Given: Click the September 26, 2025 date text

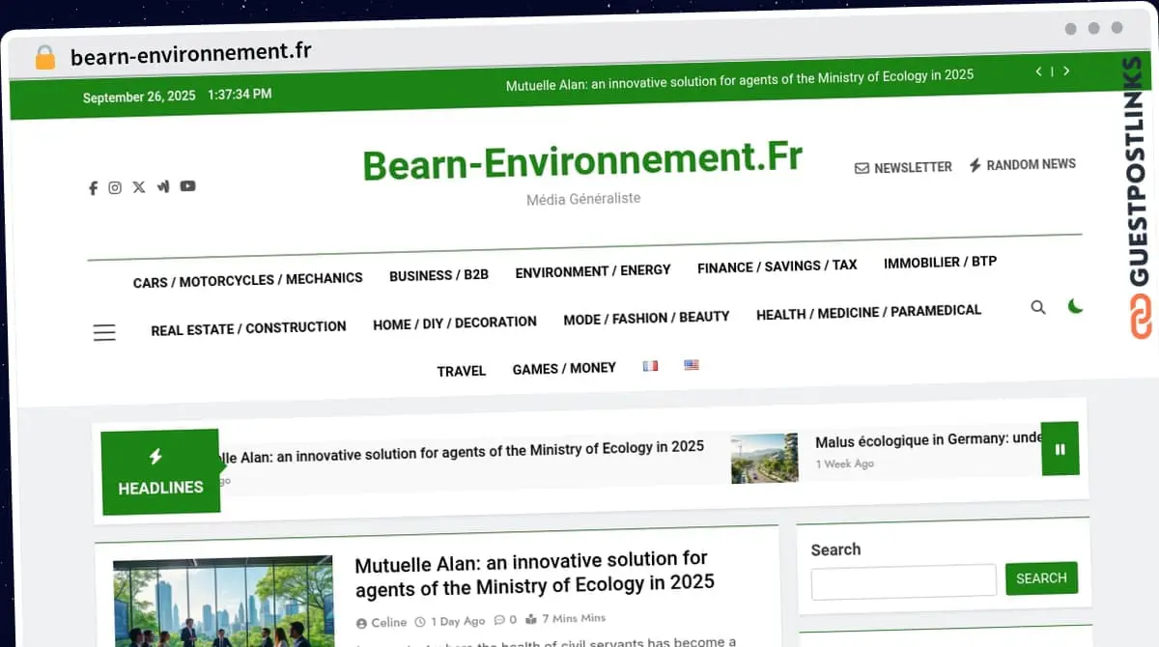Looking at the screenshot, I should [139, 97].
